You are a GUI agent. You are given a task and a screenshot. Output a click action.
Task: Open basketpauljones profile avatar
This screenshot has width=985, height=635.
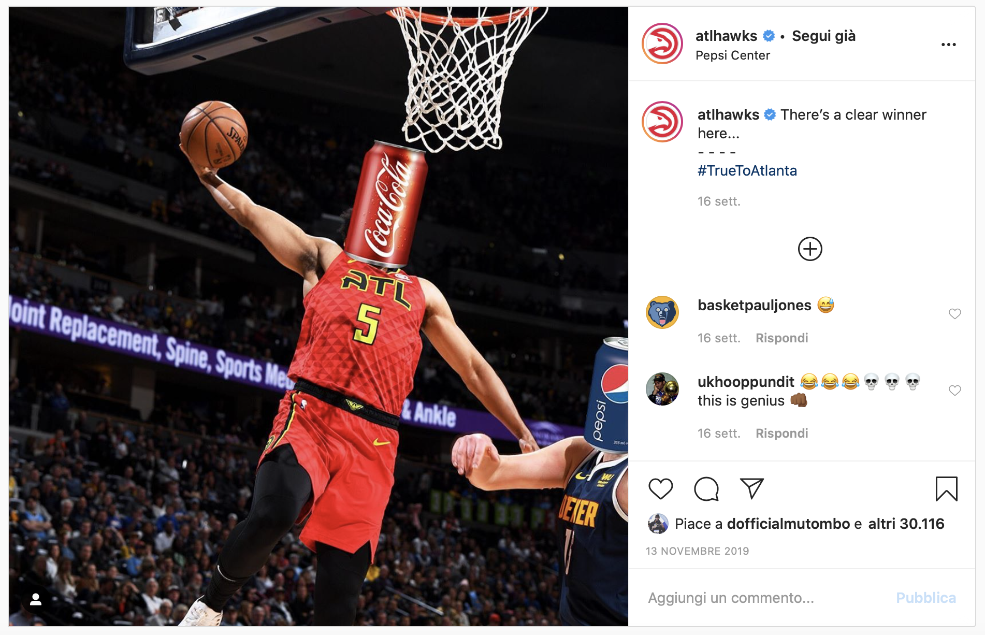click(662, 312)
